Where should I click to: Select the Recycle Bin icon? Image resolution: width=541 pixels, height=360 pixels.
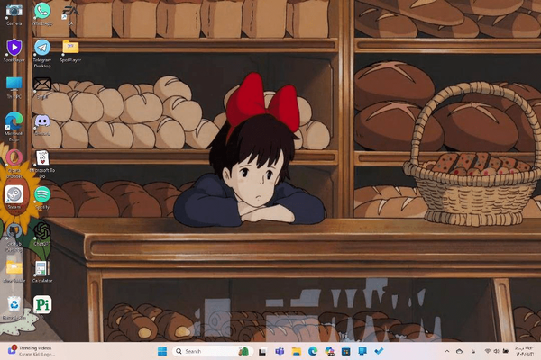click(x=14, y=308)
